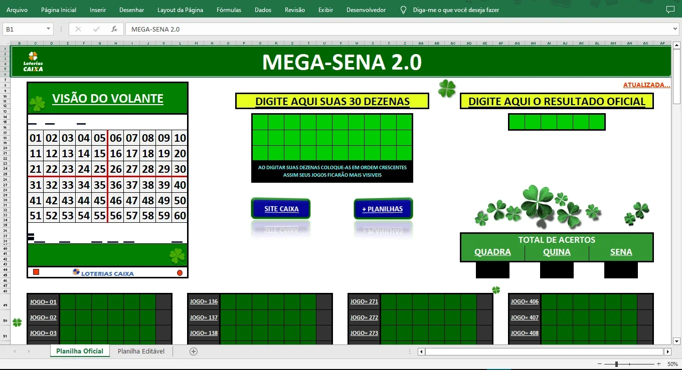Image resolution: width=682 pixels, height=370 pixels.
Task: Click the JOGO= 01 row label
Action: pyautogui.click(x=43, y=302)
